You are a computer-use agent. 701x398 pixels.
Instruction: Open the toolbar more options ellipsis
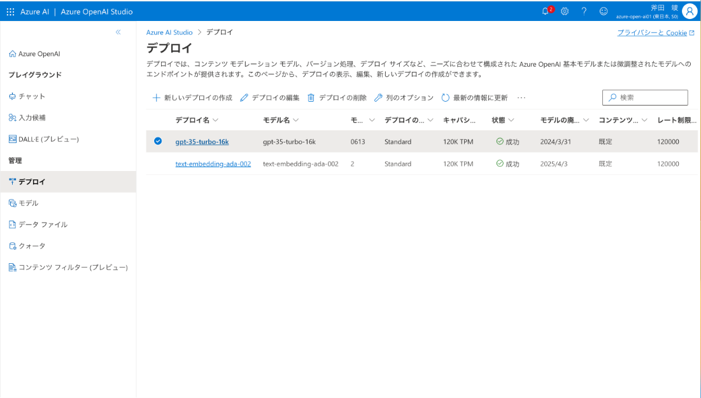521,98
